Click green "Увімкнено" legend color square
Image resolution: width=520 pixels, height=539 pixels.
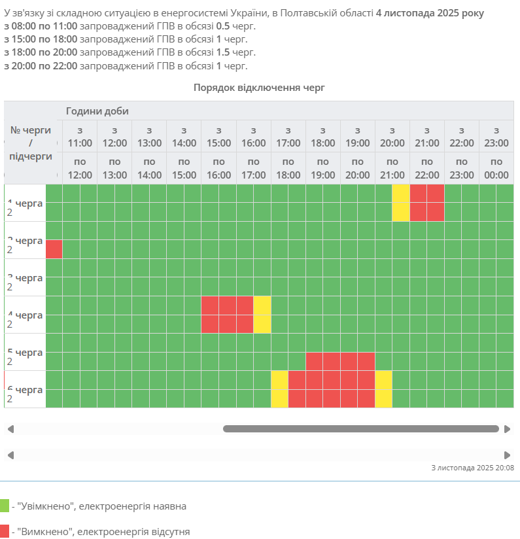pyautogui.click(x=5, y=506)
